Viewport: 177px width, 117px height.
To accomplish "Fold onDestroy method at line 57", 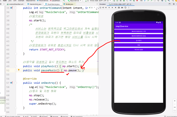I will 16,83.
